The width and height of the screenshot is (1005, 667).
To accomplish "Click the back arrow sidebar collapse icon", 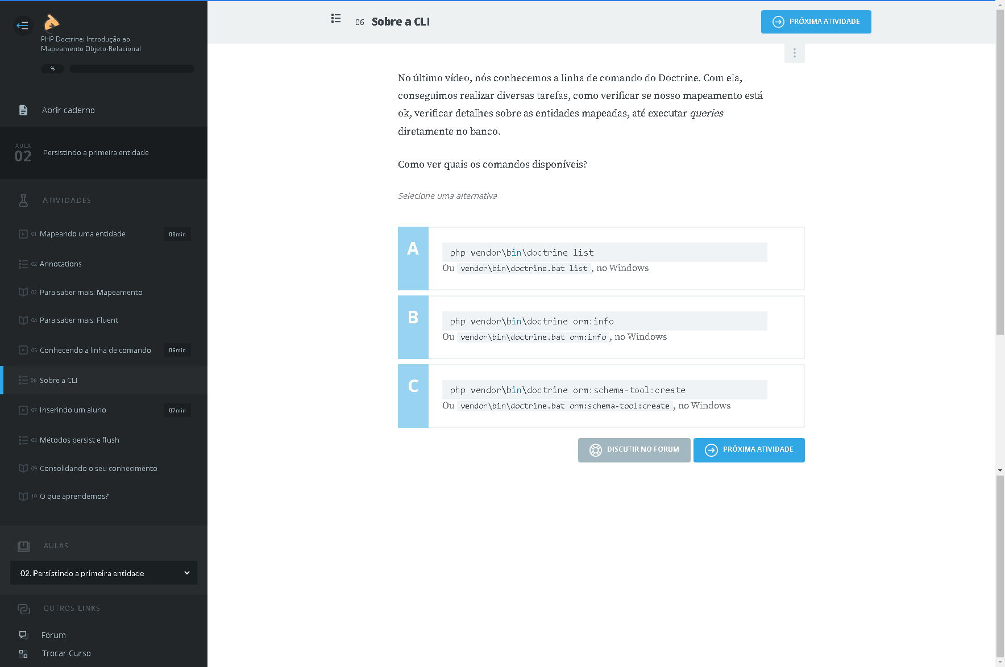I will point(23,25).
